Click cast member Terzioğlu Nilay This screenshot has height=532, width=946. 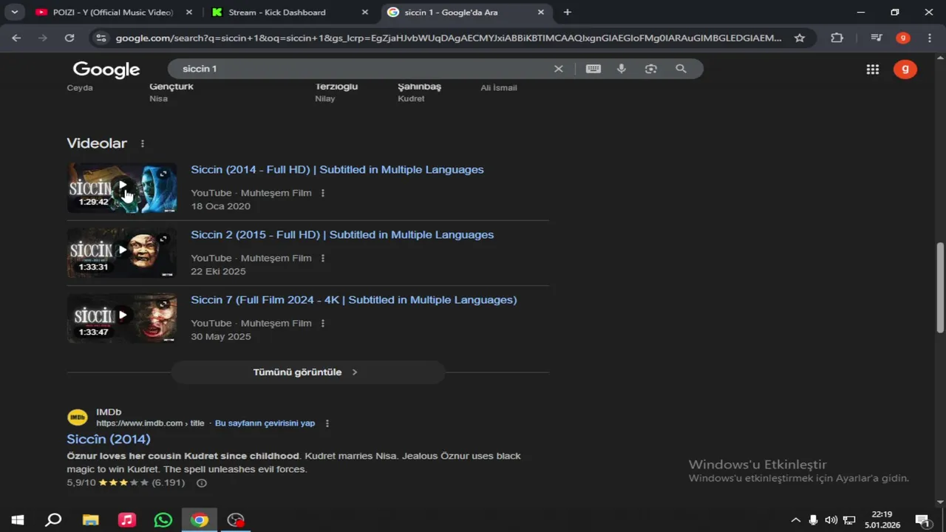click(336, 92)
